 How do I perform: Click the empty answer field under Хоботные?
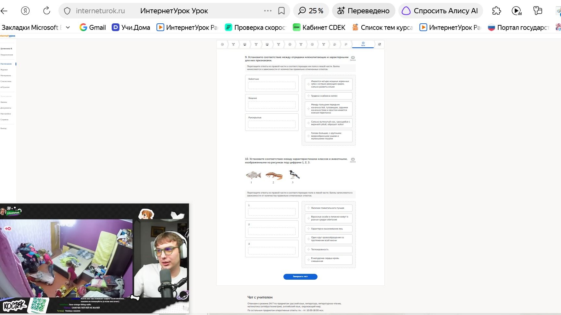(x=272, y=86)
